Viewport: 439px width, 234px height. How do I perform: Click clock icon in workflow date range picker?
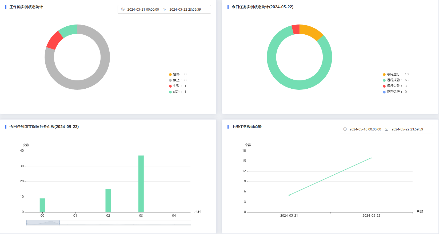(123, 9)
